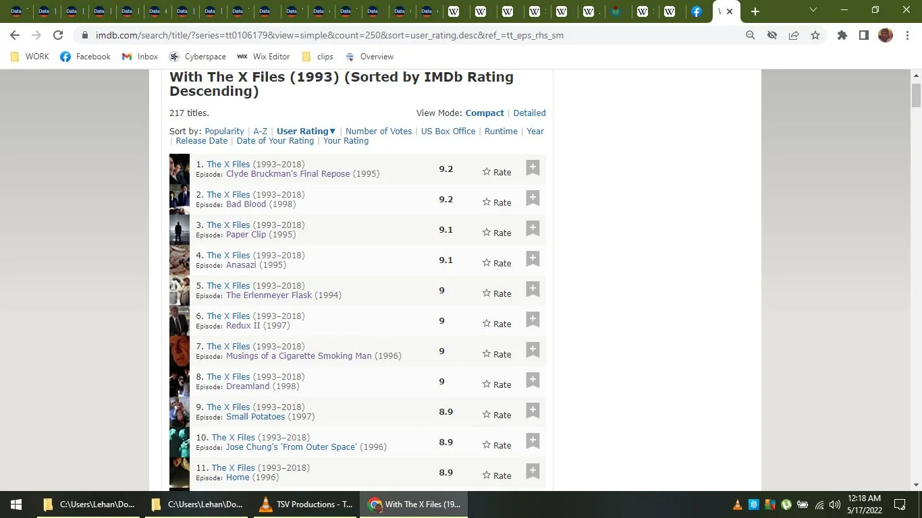Open a new browser tab
This screenshot has height=518, width=922.
pos(755,11)
